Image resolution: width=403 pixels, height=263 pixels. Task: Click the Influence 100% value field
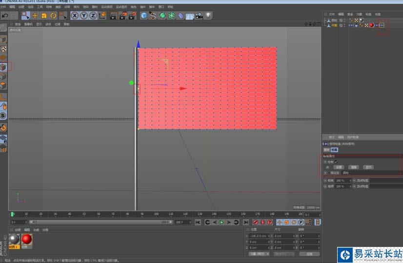pos(343,181)
